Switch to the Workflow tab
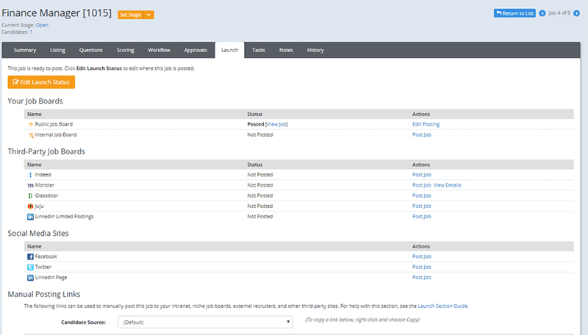 pos(159,50)
